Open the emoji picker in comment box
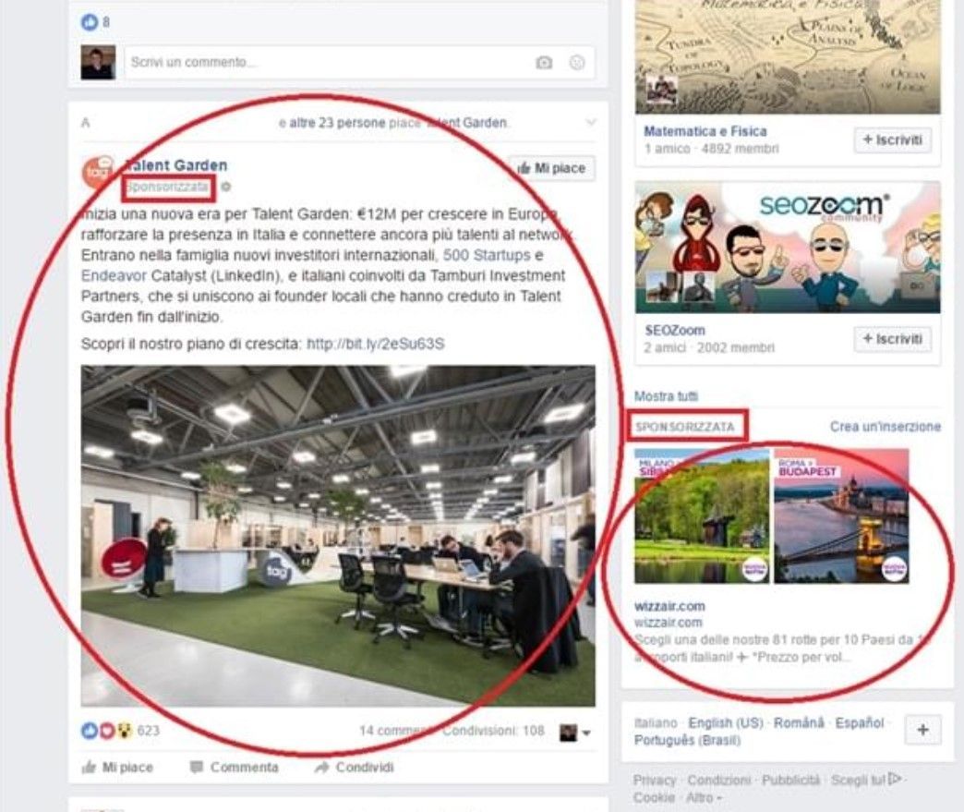 (577, 62)
